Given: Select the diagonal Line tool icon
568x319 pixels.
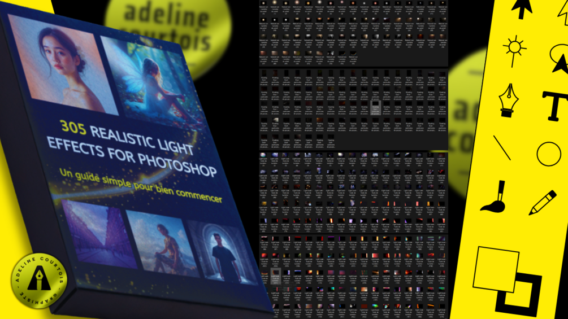Looking at the screenshot, I should pyautogui.click(x=502, y=147).
